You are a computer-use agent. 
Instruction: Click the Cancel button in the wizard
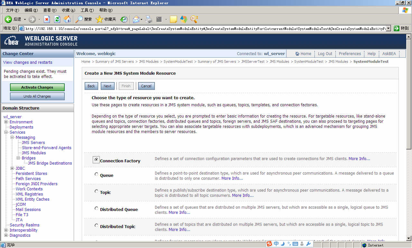pyautogui.click(x=146, y=86)
